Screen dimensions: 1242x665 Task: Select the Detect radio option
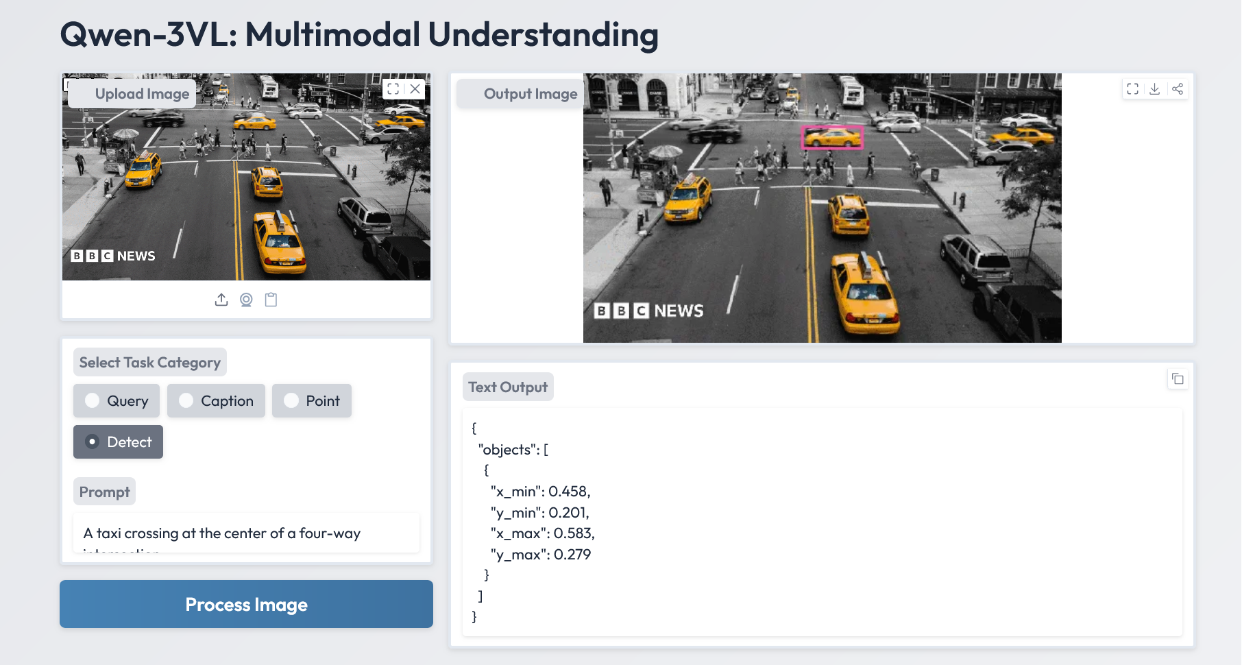click(x=119, y=442)
